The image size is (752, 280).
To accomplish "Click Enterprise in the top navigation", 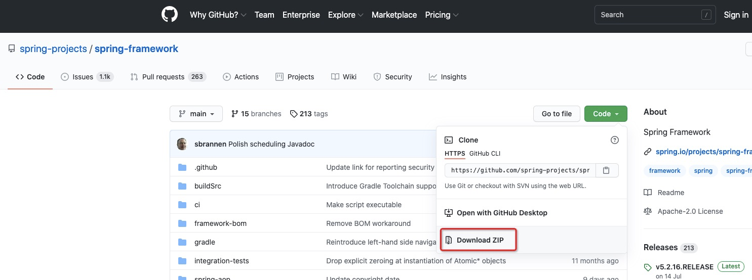I will [301, 15].
